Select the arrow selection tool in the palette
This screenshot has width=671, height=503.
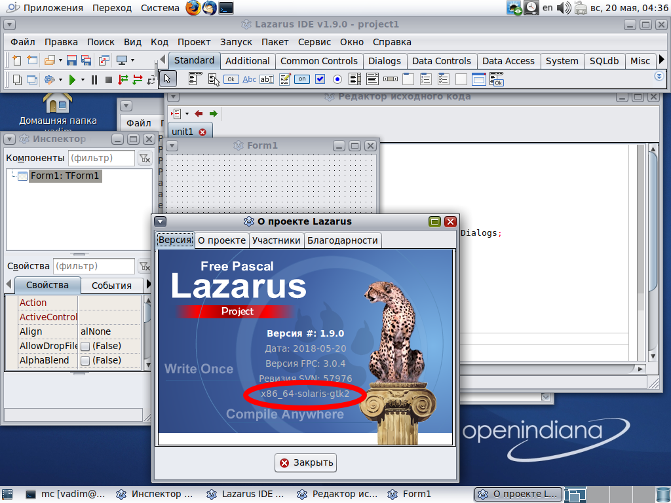click(x=168, y=79)
